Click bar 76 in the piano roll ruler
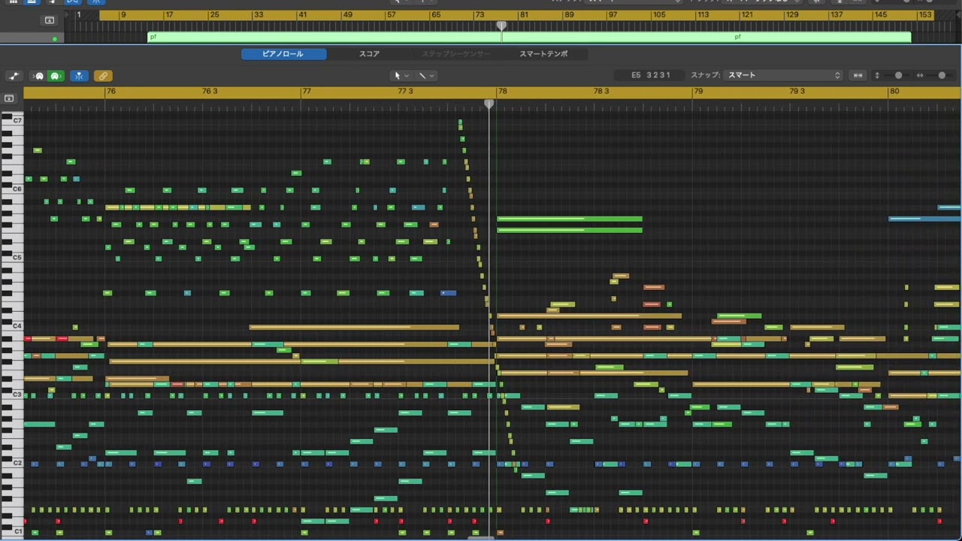Viewport: 962px width, 541px height. pyautogui.click(x=110, y=91)
